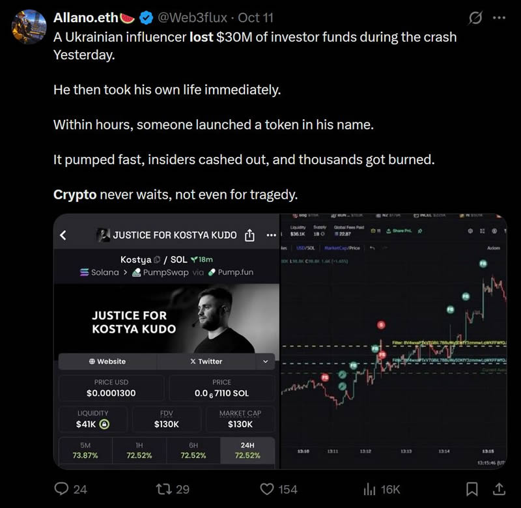Open the Allano.eth profile avatar
The width and height of the screenshot is (521, 508).
[x=29, y=25]
